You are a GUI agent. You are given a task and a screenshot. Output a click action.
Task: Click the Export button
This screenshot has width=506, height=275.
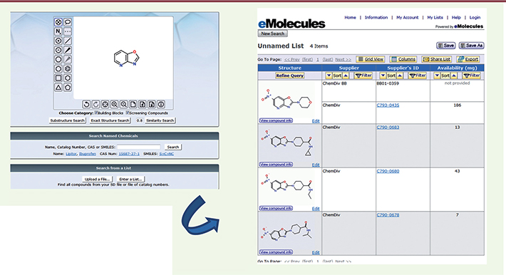[x=468, y=59]
